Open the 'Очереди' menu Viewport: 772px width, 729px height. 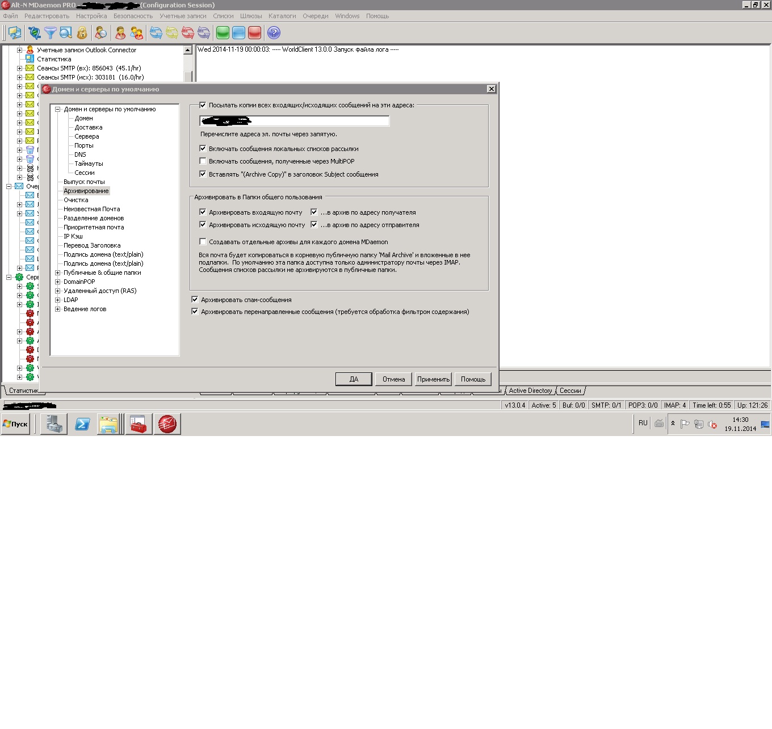coord(316,16)
